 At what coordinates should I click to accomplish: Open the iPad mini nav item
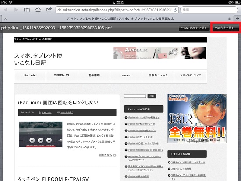(x=30, y=76)
